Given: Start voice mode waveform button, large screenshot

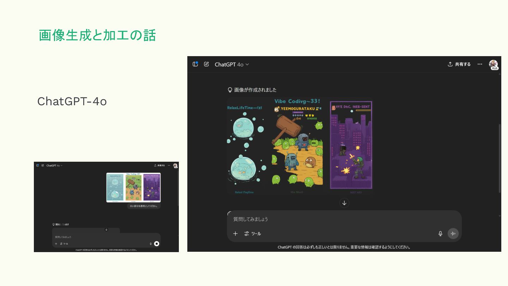Looking at the screenshot, I should coord(453,234).
